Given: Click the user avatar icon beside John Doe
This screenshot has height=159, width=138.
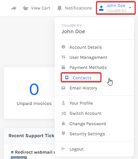Looking at the screenshot, I should [101, 8].
